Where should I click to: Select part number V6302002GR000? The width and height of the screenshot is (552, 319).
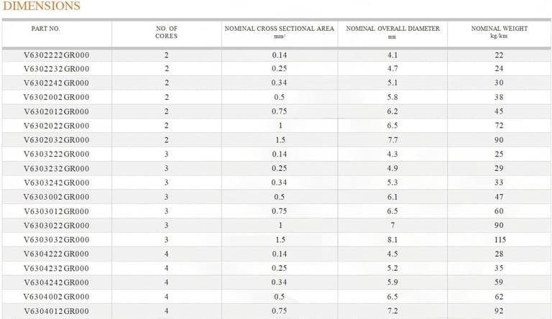coord(57,97)
